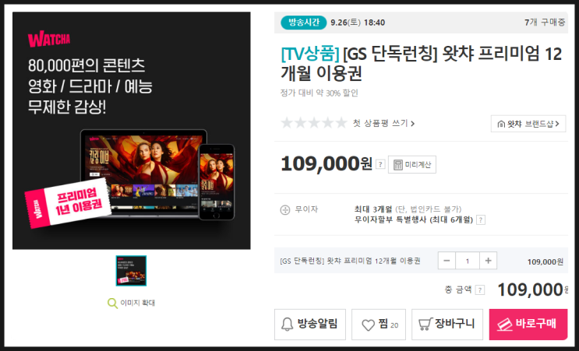Click the quantity input field

[468, 261]
